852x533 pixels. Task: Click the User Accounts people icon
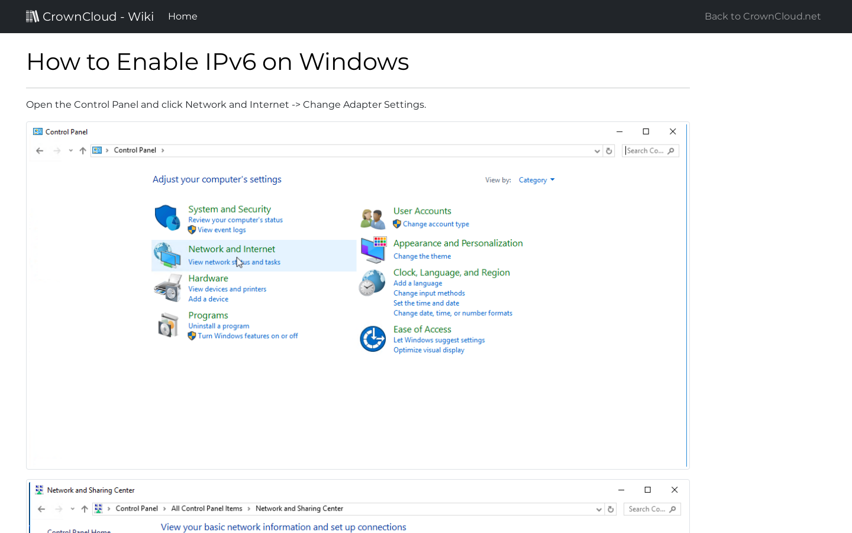tap(373, 219)
